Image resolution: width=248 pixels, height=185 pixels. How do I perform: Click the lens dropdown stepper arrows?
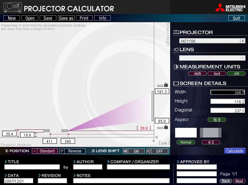pos(243,58)
